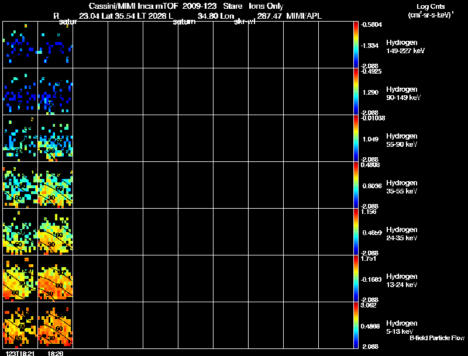This screenshot has height=356, width=468.
Task: Click the '123T18:21' time label
Action: [20, 353]
